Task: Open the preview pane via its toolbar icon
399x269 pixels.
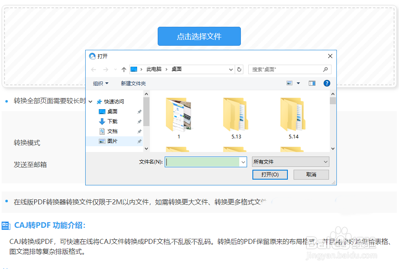Action: point(312,83)
